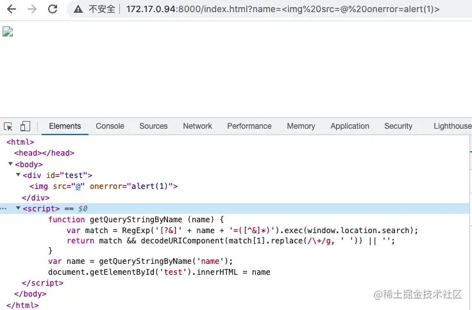472x310 pixels.
Task: Click the document.getElementById innerHTML line
Action: click(x=159, y=272)
